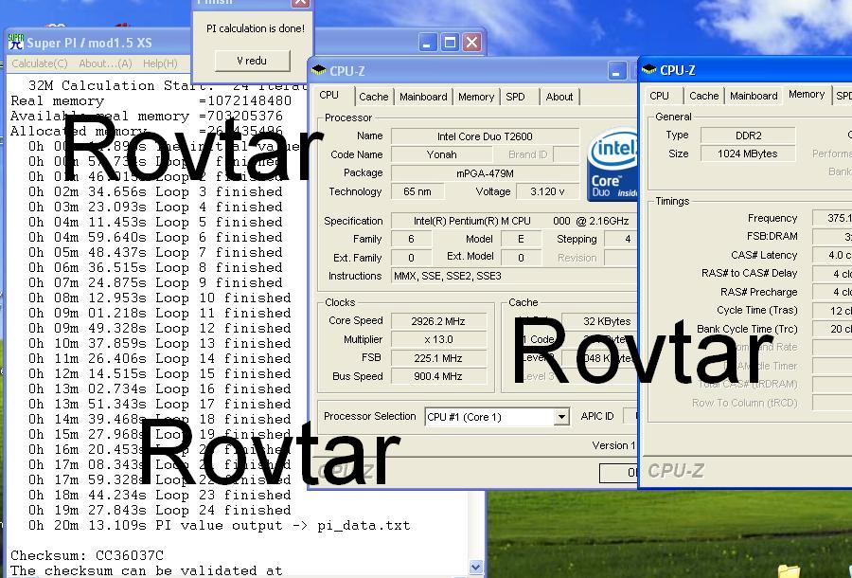Screen dimensions: 852x578
Task: Close the Super PI window
Action: [x=472, y=43]
